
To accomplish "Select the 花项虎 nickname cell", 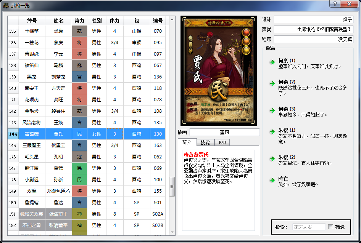I will pos(32,100).
